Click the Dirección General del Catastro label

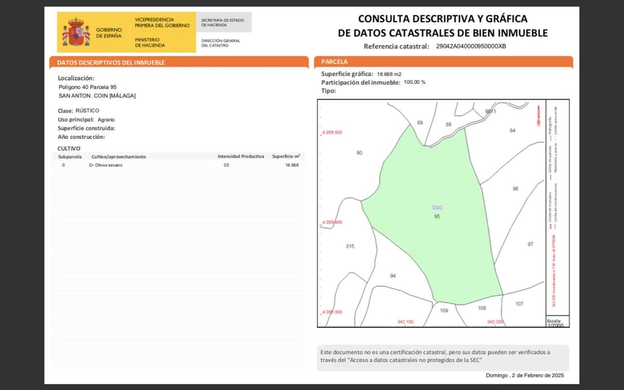[x=220, y=43]
